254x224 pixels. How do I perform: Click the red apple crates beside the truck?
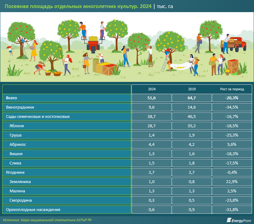(x=233, y=66)
